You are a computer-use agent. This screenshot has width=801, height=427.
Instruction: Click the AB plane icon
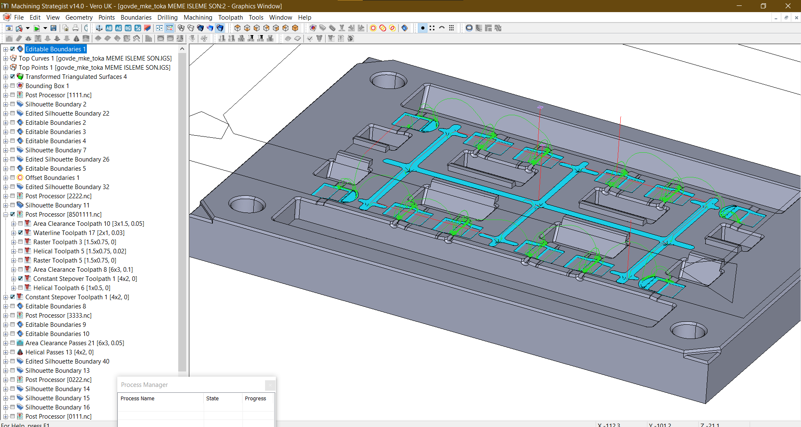[x=109, y=28]
